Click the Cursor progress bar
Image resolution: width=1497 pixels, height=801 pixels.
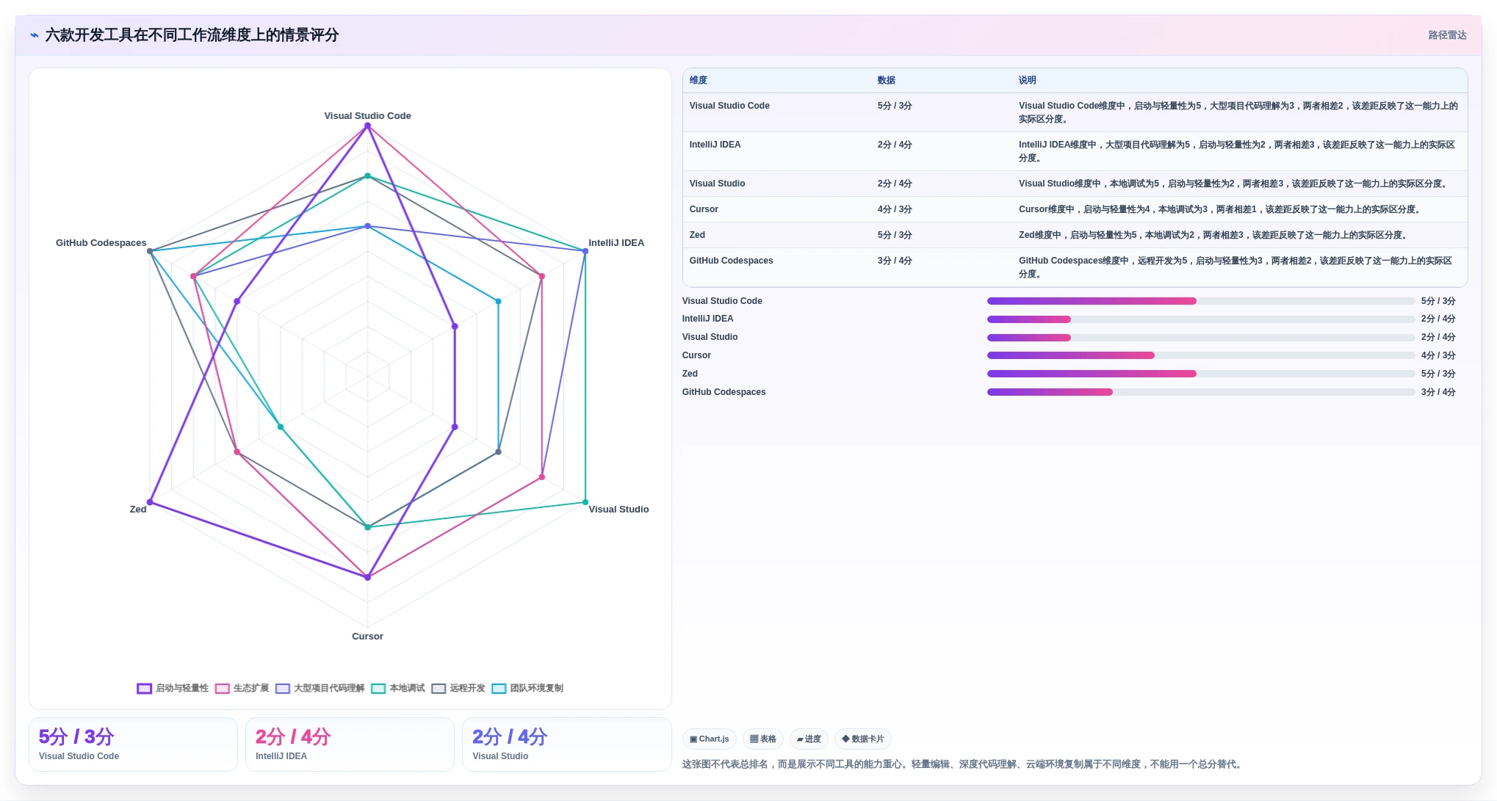1201,355
